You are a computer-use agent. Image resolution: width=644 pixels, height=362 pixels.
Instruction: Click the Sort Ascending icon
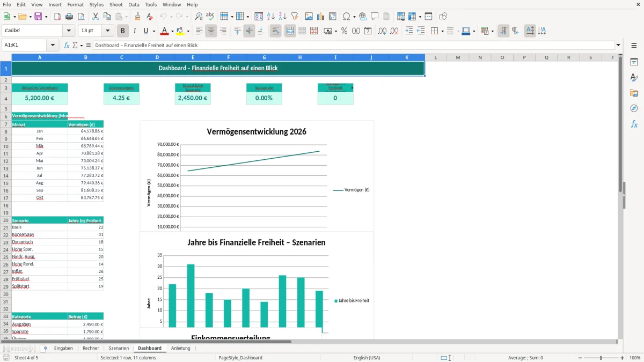click(x=270, y=17)
